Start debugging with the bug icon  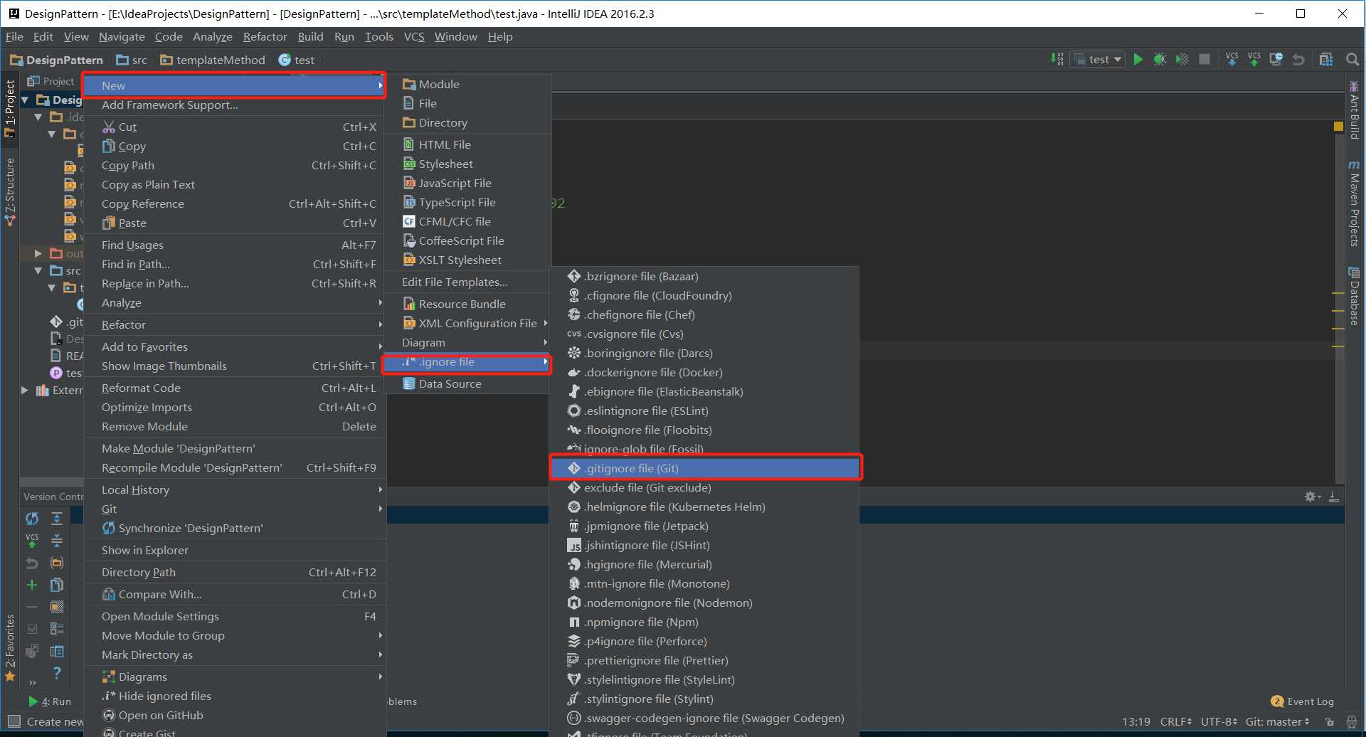pyautogui.click(x=1160, y=60)
